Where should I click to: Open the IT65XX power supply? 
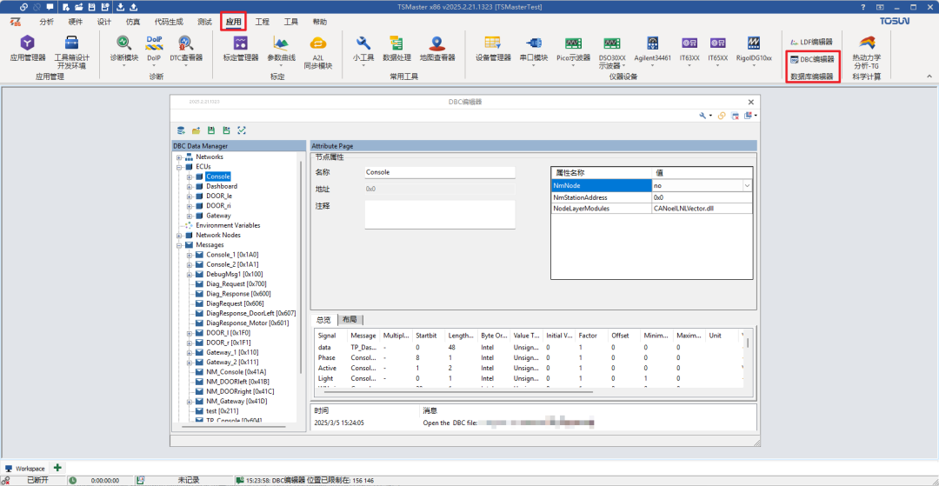[718, 48]
